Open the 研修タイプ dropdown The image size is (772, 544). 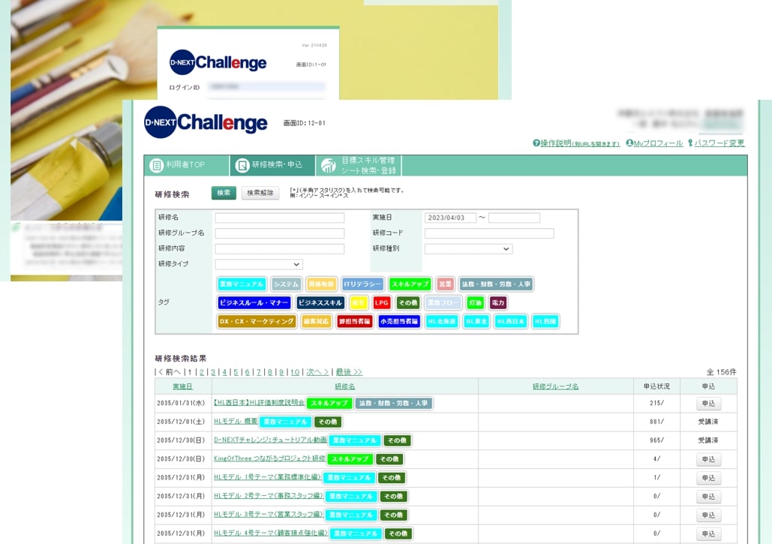(259, 264)
